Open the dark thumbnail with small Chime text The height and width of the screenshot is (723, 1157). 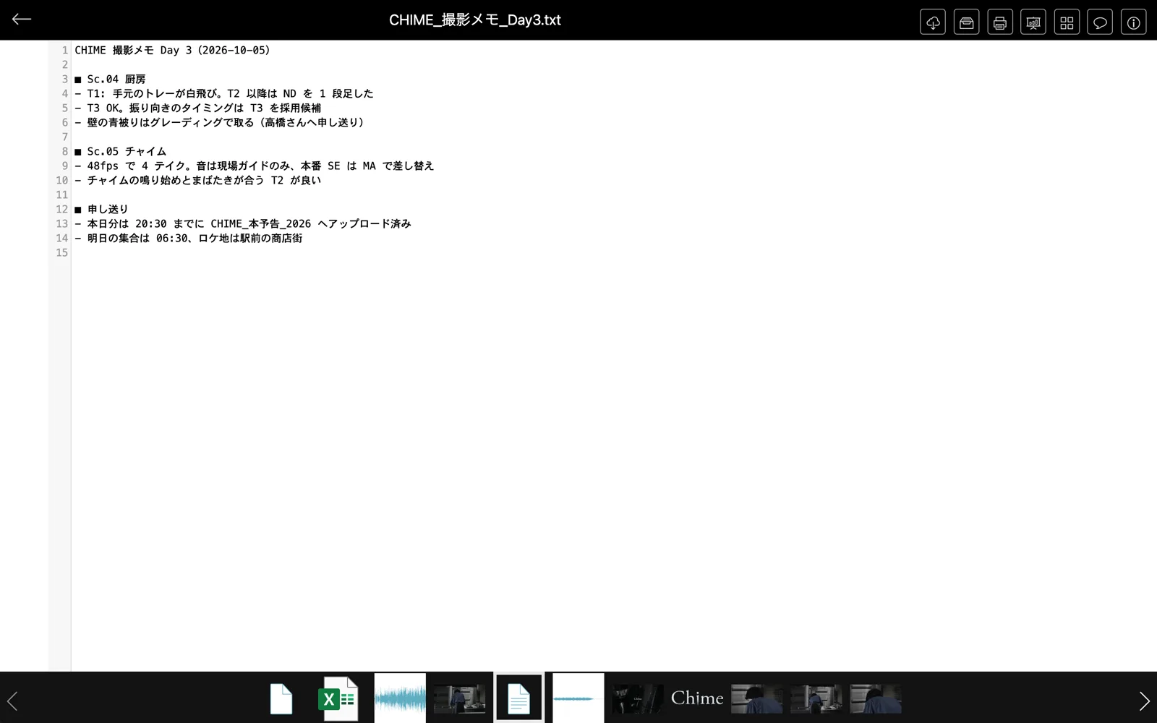click(637, 698)
